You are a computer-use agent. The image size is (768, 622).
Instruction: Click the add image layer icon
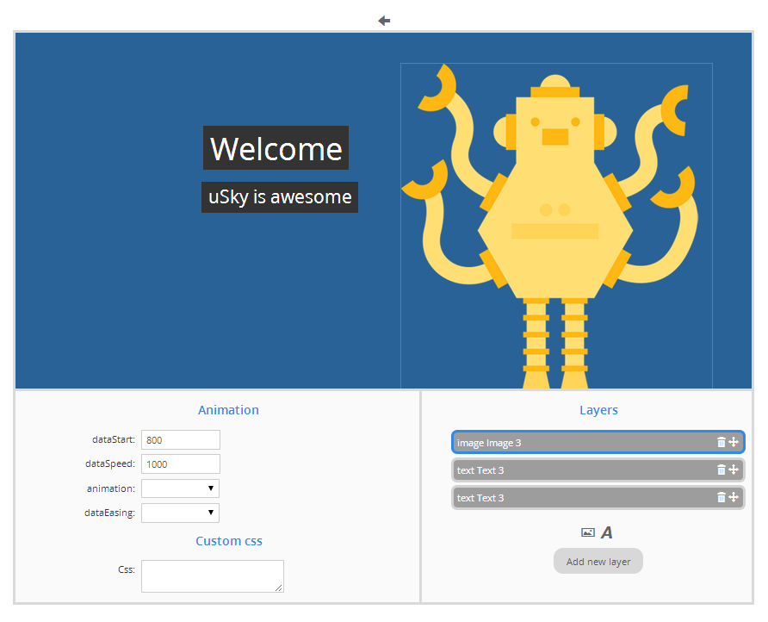[x=588, y=532]
